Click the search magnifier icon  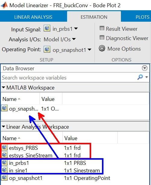[x=140, y=77]
